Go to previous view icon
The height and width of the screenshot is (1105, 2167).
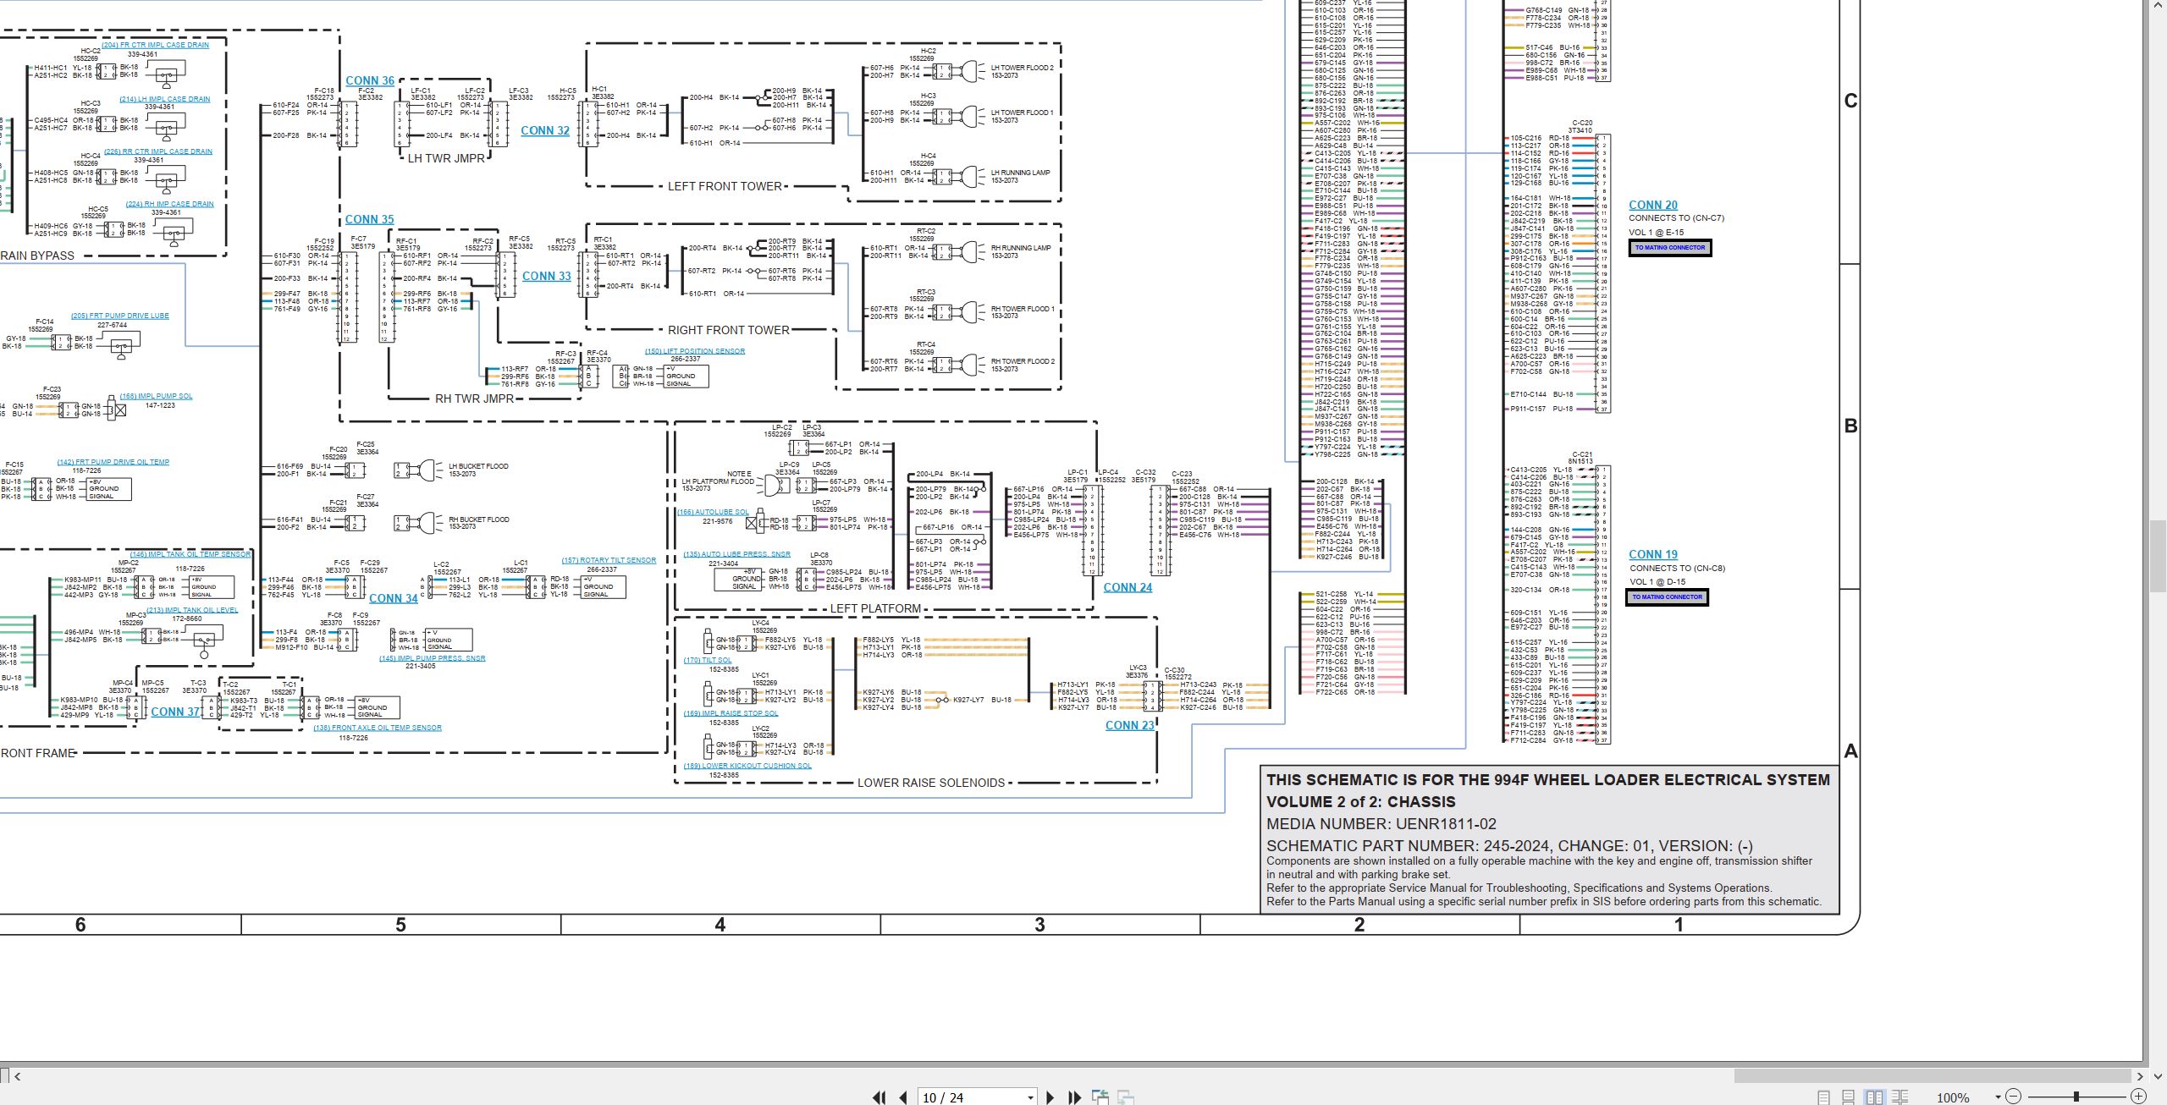(x=1100, y=1097)
